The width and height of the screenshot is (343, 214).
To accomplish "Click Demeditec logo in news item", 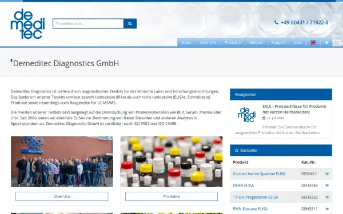I will click(247, 115).
